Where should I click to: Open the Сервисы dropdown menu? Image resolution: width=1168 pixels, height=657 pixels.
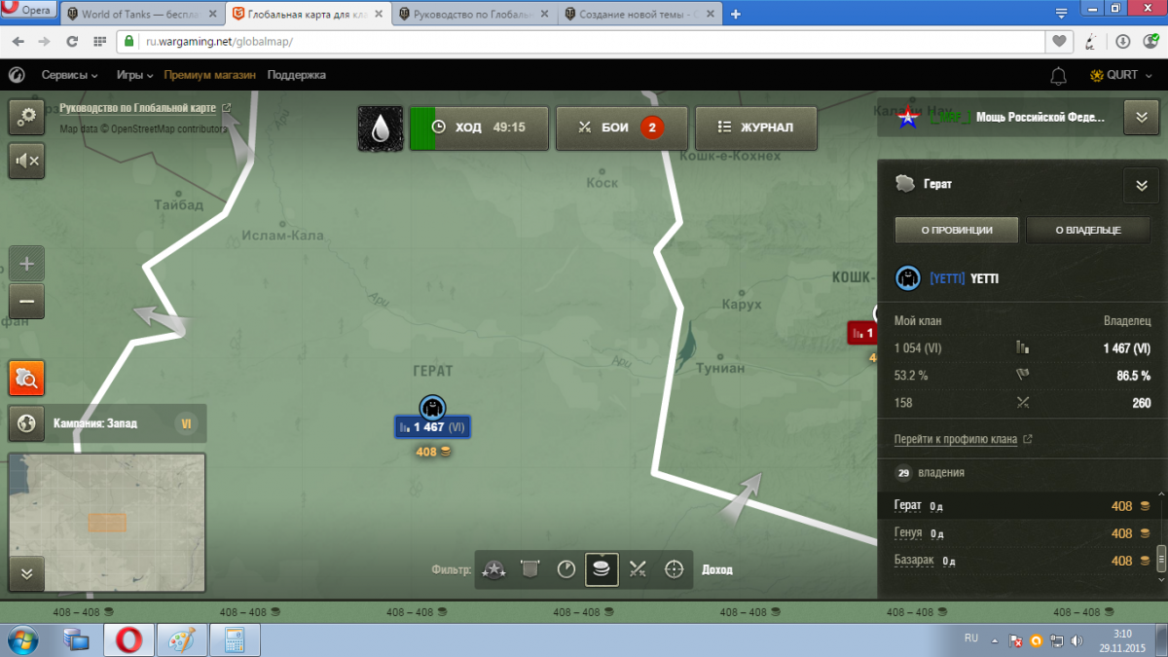click(69, 75)
